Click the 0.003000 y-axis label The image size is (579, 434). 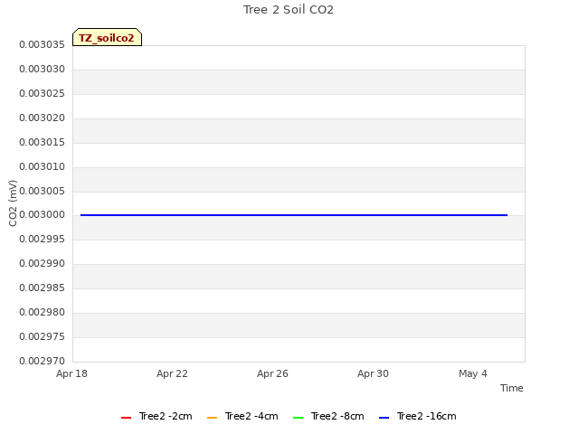(x=43, y=215)
